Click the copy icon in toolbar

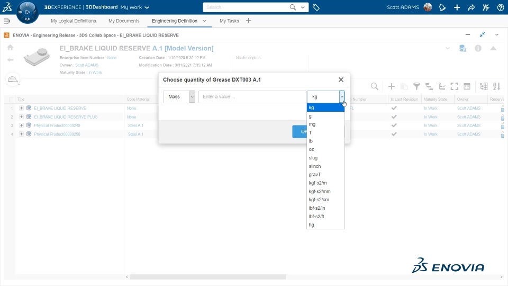(x=404, y=86)
